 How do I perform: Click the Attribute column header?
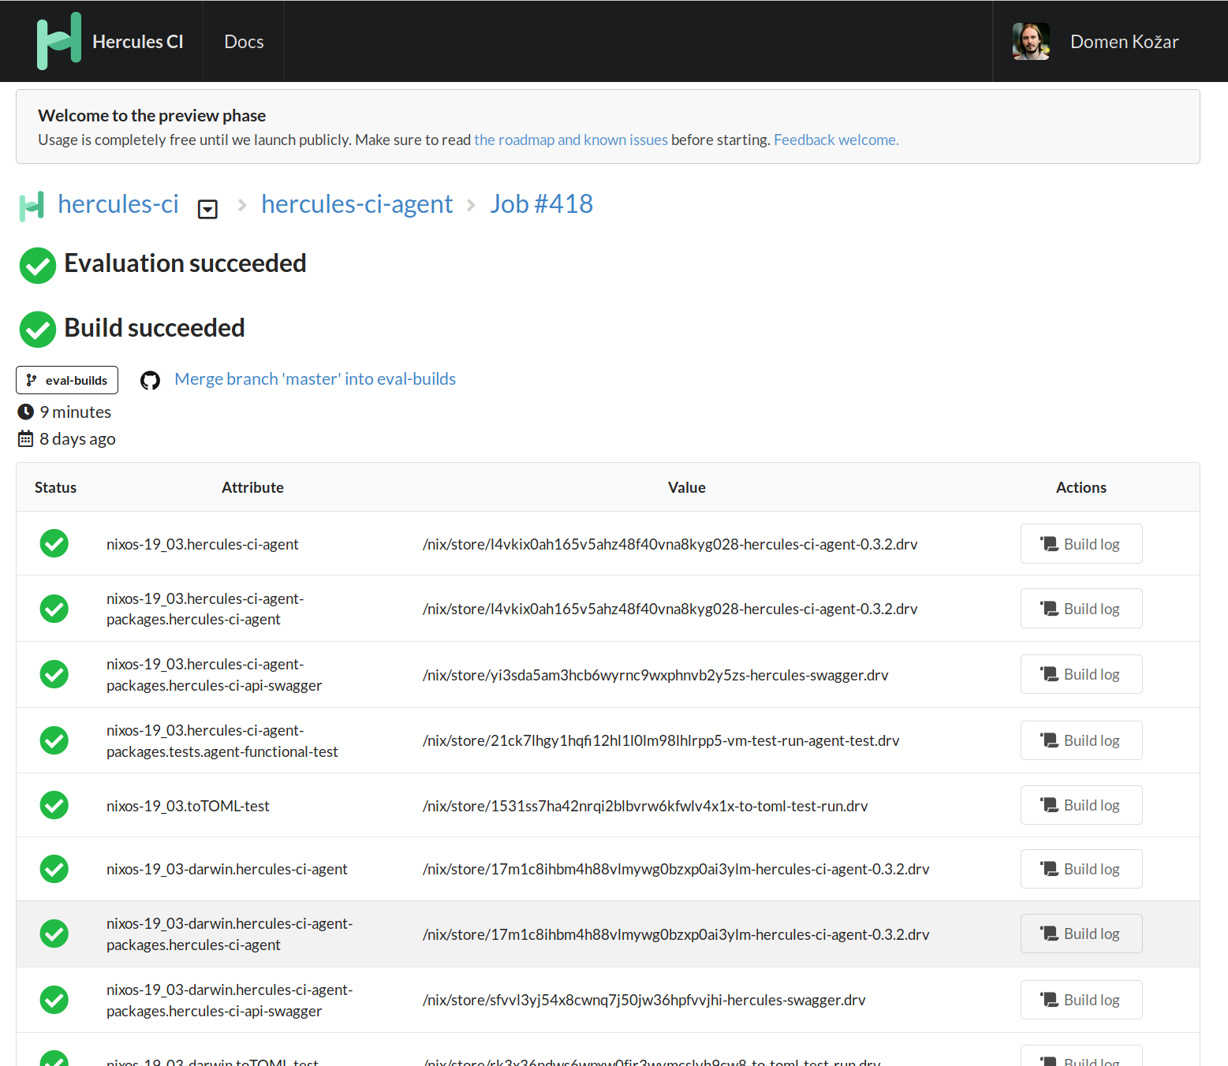252,487
